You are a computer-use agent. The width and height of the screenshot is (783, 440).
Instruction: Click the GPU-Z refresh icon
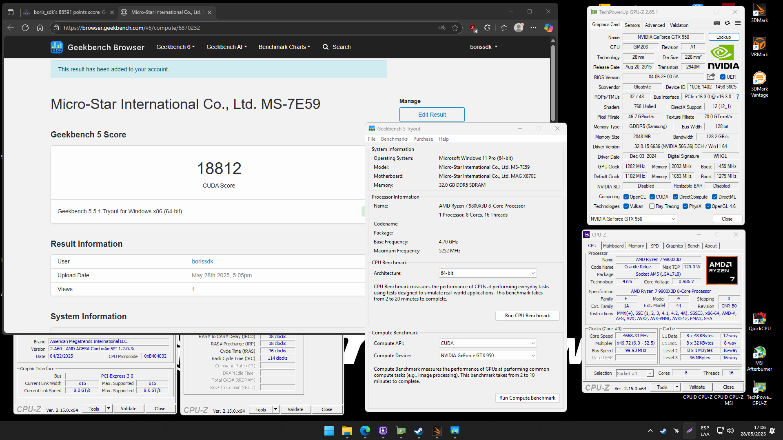tap(727, 23)
